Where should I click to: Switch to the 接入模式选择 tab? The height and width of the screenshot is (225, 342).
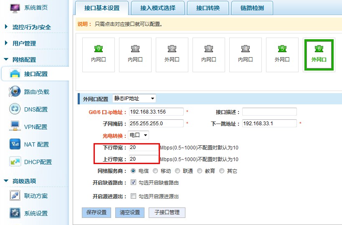point(158,8)
